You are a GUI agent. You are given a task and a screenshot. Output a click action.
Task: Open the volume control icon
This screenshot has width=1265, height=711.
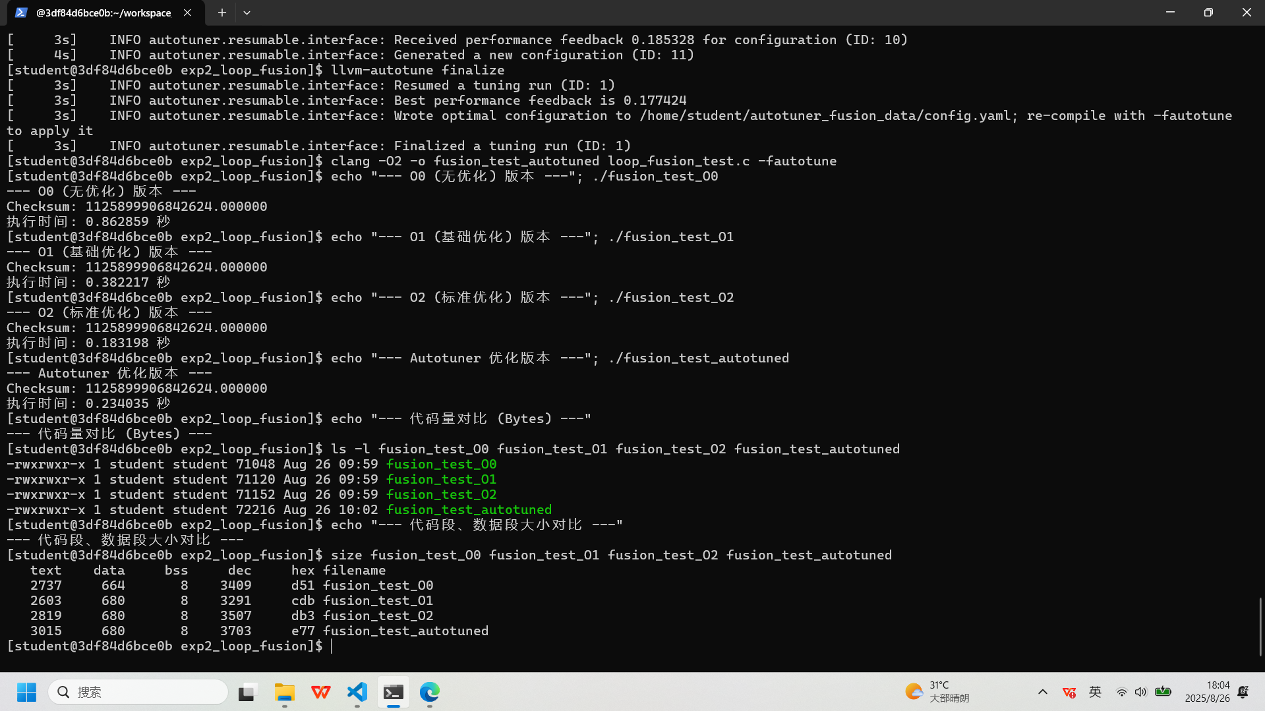1140,692
